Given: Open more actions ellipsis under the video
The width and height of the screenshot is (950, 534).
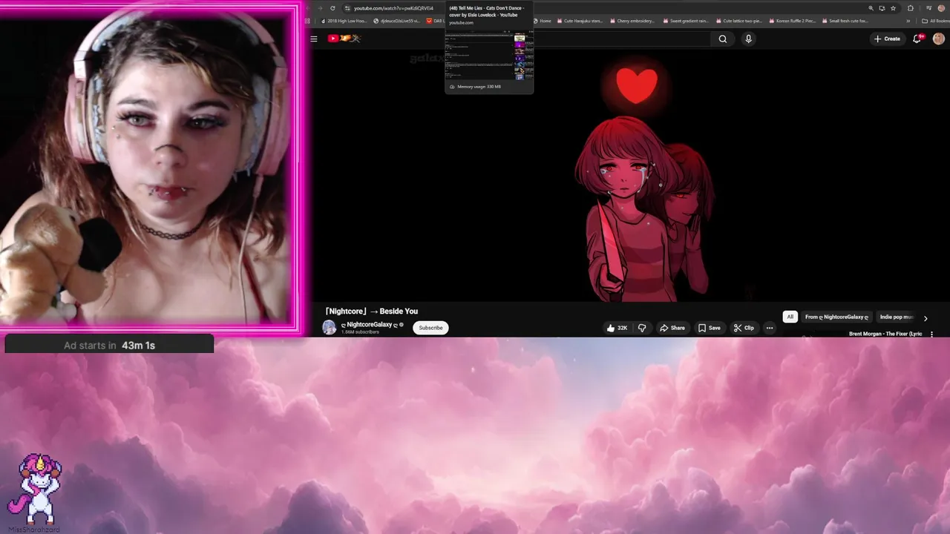Looking at the screenshot, I should click(x=770, y=328).
